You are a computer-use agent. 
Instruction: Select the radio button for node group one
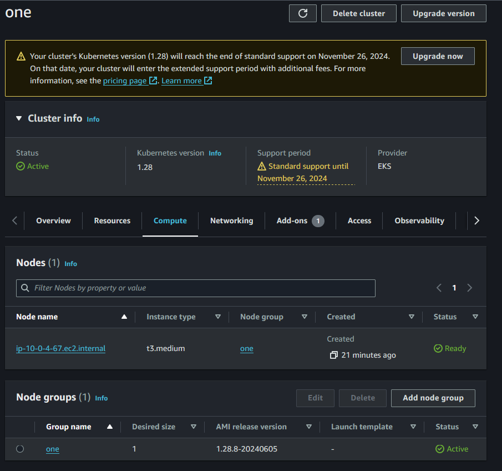(20, 449)
